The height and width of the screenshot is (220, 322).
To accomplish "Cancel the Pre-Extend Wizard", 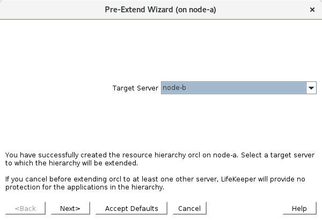I will pos(189,208).
